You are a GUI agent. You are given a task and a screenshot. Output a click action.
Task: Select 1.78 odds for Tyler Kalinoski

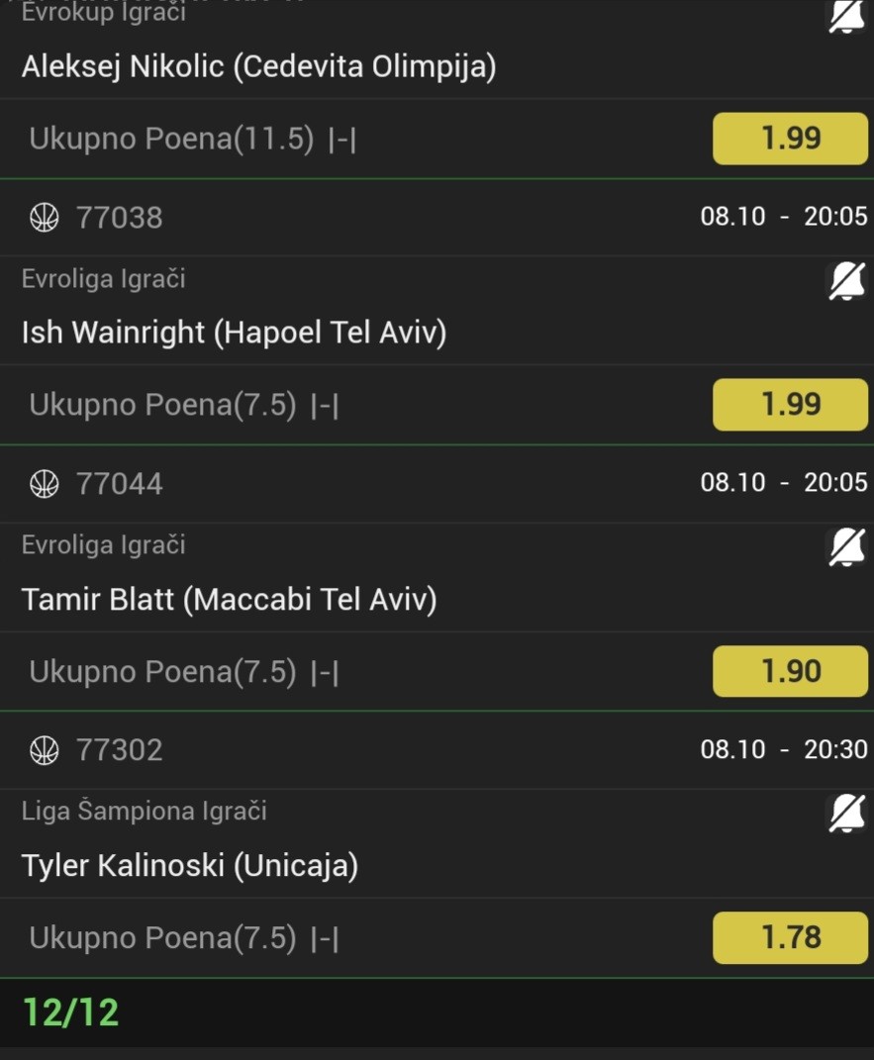tap(790, 936)
